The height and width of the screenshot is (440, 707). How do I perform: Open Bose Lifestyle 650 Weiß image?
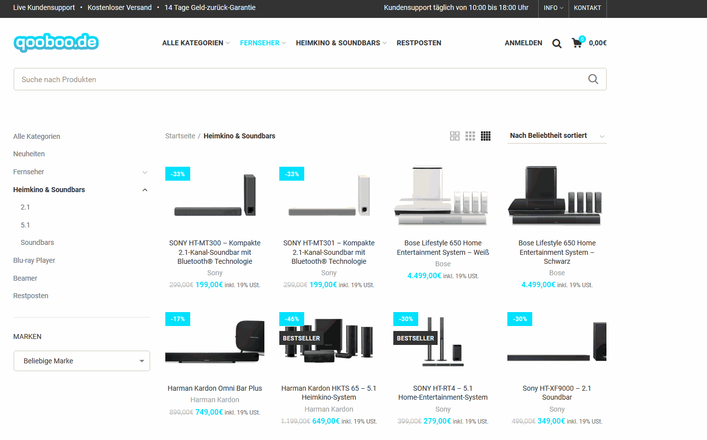443,196
